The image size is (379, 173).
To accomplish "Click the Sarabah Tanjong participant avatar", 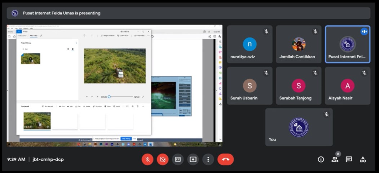I will [x=298, y=86].
